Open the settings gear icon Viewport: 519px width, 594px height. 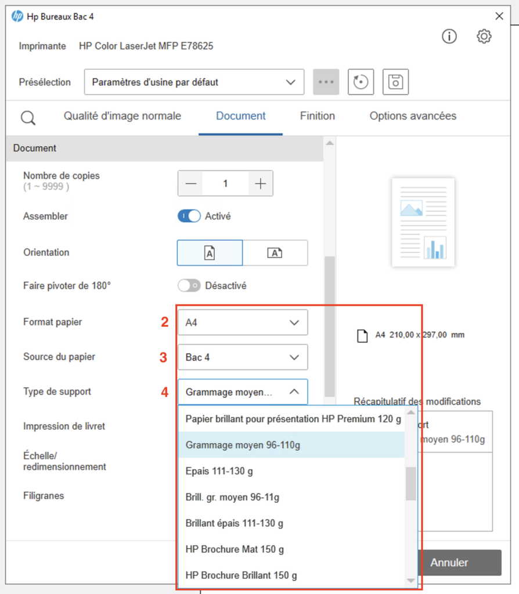[x=484, y=37]
